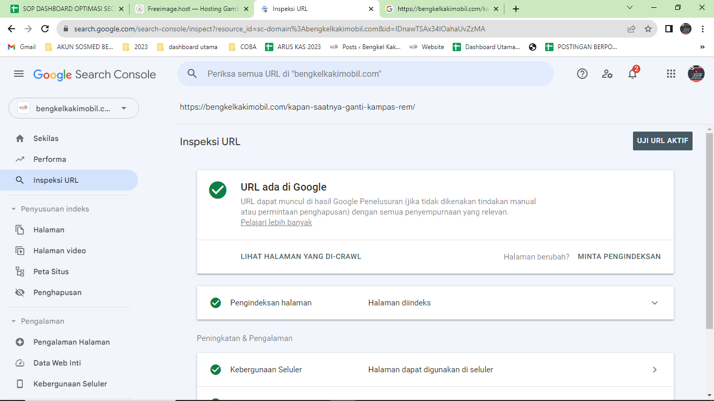Open POSTINGAN BERPO bookmark
This screenshot has width=714, height=401.
[581, 47]
